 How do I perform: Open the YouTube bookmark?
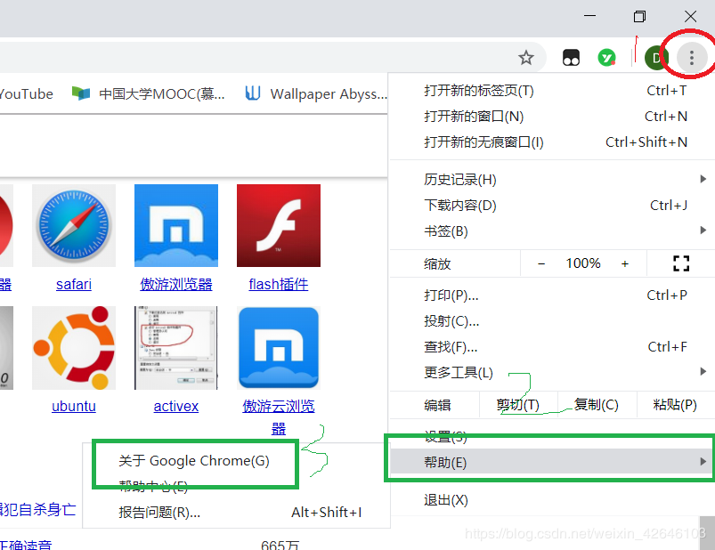[27, 93]
